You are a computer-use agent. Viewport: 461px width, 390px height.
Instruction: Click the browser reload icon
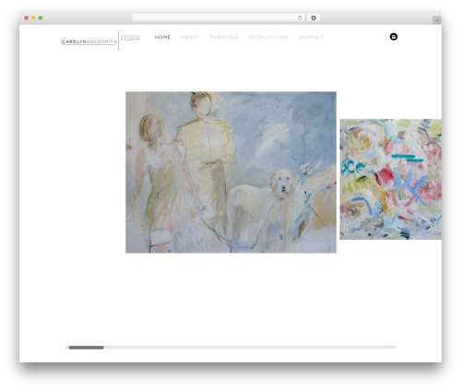click(300, 18)
